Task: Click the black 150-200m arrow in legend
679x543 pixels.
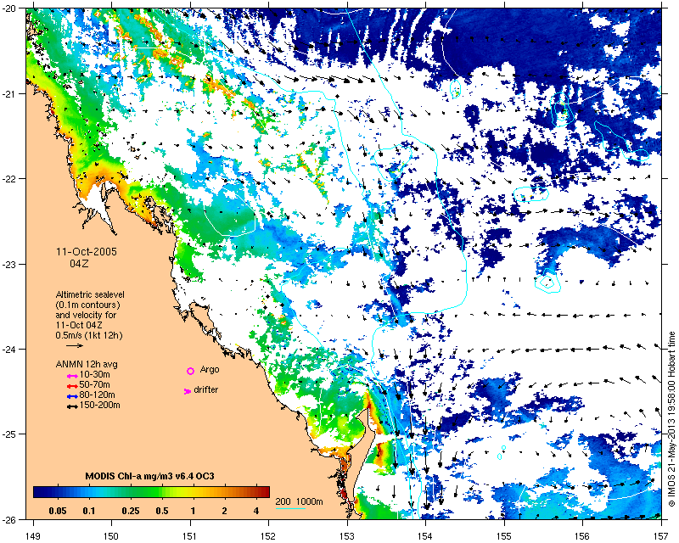Action: pyautogui.click(x=72, y=406)
